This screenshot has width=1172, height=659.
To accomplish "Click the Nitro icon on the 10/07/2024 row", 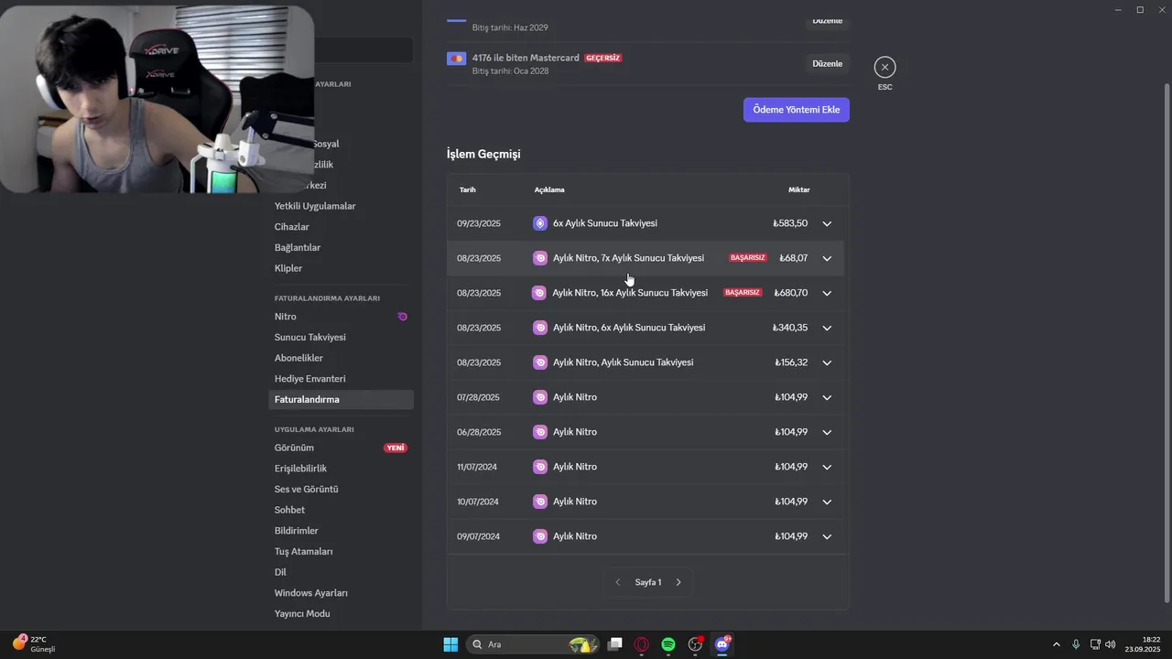I will [x=540, y=502].
